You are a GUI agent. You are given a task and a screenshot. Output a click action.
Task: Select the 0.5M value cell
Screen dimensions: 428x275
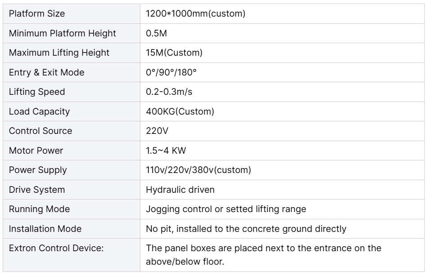[156, 33]
